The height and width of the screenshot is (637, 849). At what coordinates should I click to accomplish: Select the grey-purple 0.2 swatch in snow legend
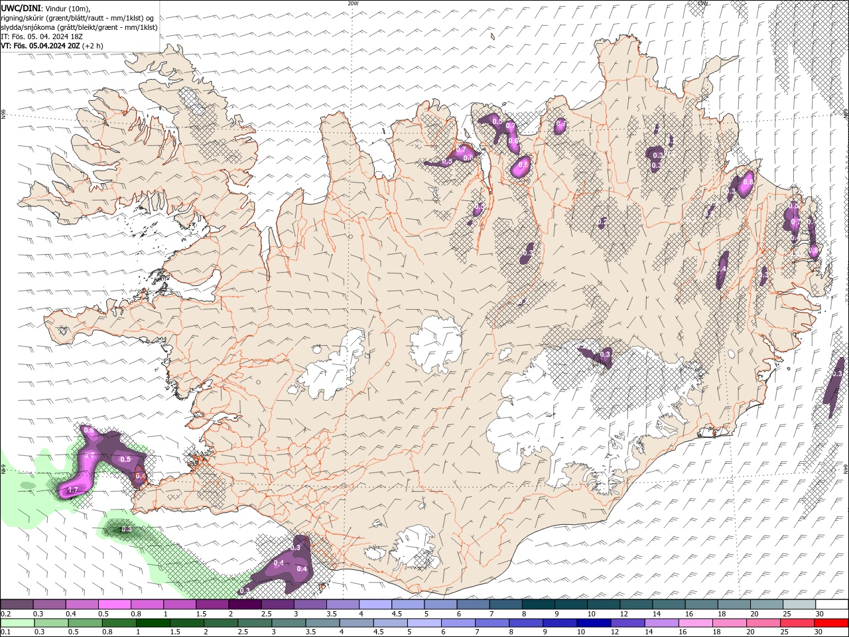(x=17, y=604)
